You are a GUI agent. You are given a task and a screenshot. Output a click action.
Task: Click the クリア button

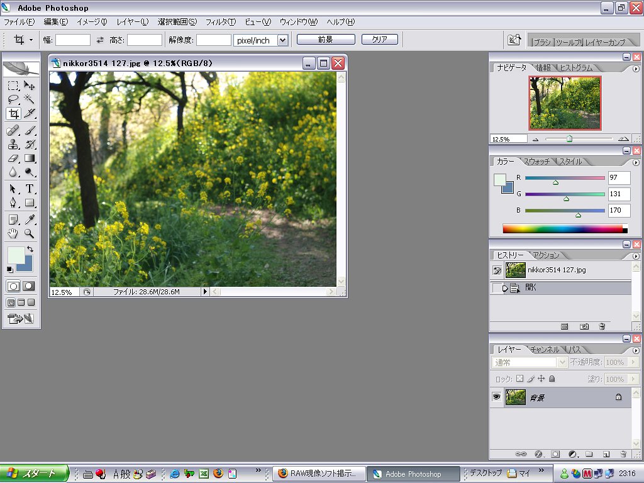[x=379, y=40]
